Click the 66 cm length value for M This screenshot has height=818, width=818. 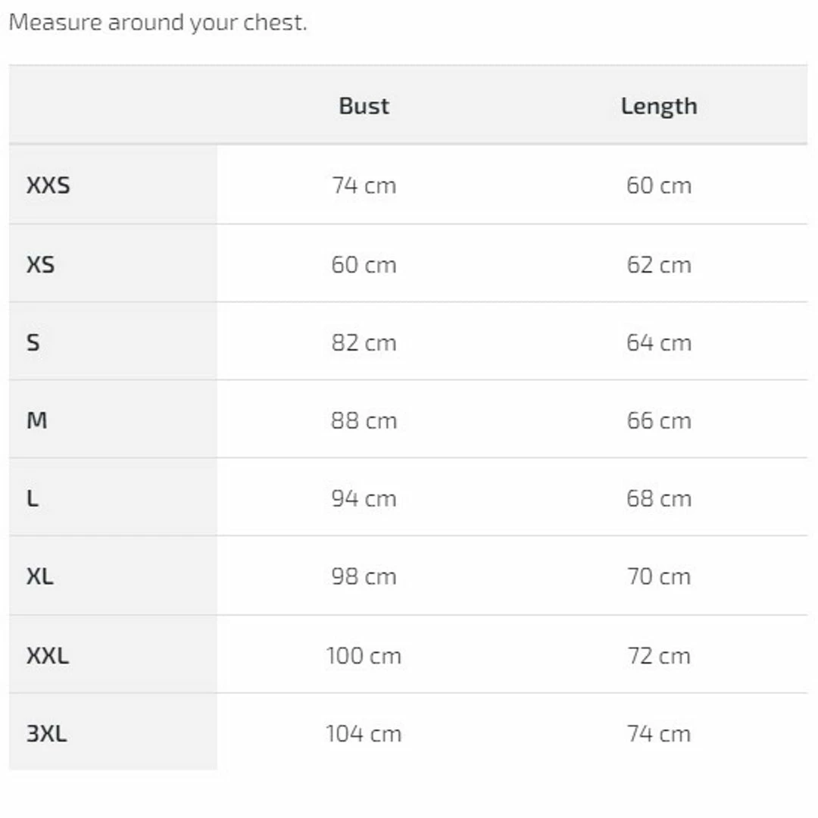pos(658,420)
